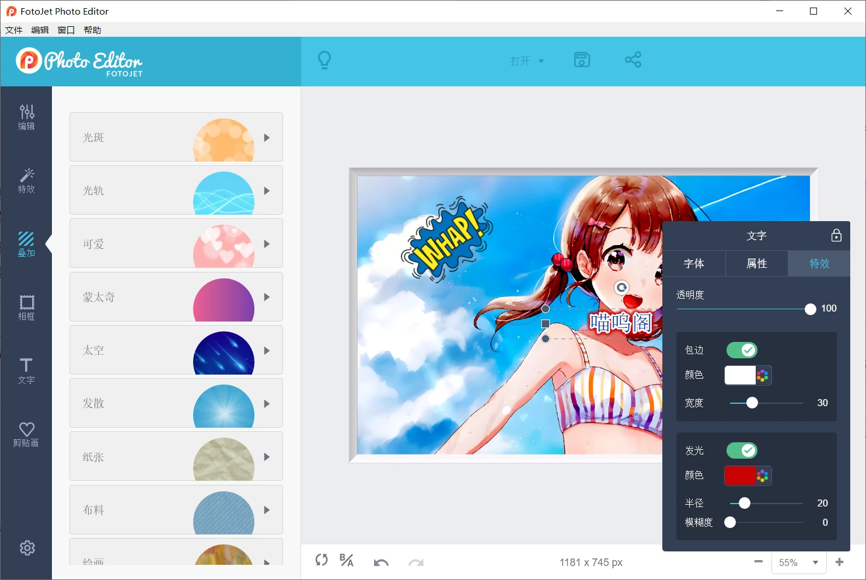Switch to the 属性 tab

(x=757, y=264)
